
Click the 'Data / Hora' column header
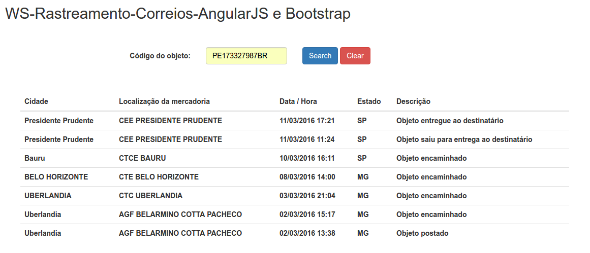click(298, 101)
